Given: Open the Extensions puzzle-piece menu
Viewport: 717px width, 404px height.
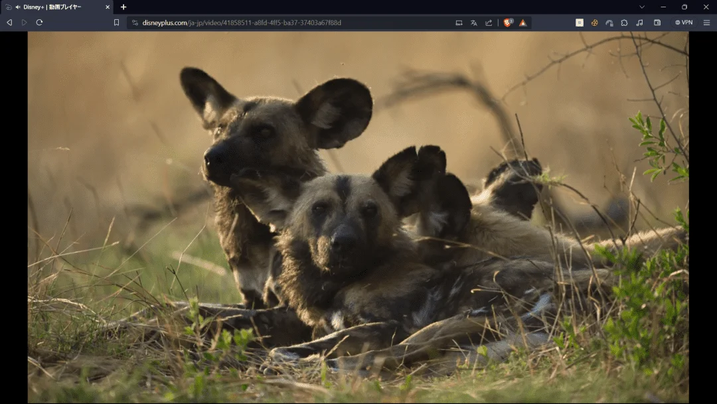Looking at the screenshot, I should pyautogui.click(x=624, y=23).
